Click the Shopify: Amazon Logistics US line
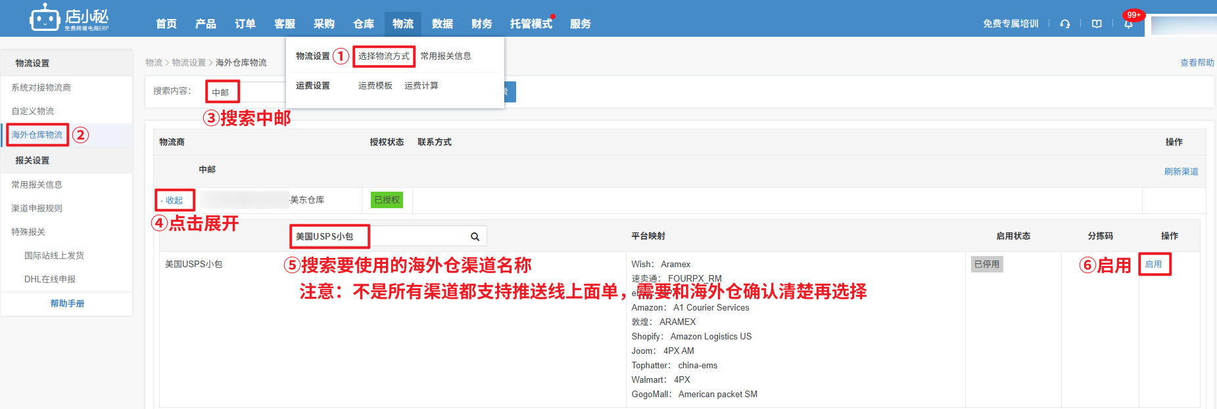This screenshot has width=1217, height=409. (x=692, y=337)
